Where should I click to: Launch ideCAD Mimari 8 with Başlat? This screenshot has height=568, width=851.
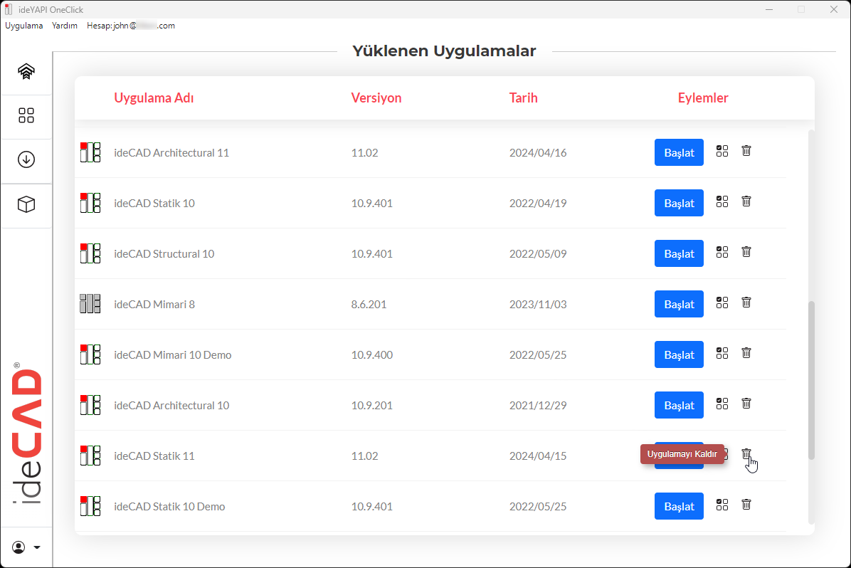(x=679, y=304)
